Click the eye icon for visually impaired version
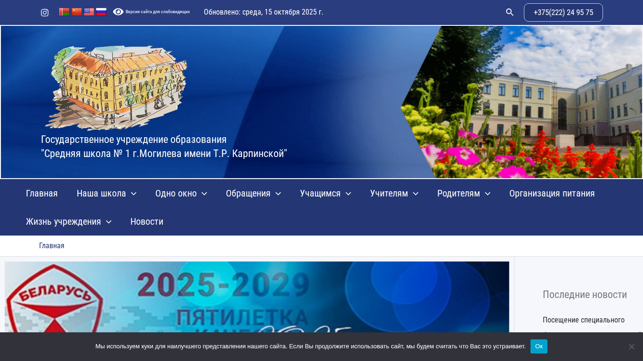 tap(118, 12)
